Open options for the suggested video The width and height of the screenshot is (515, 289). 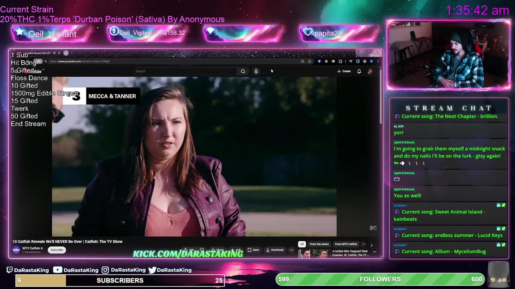click(x=375, y=252)
